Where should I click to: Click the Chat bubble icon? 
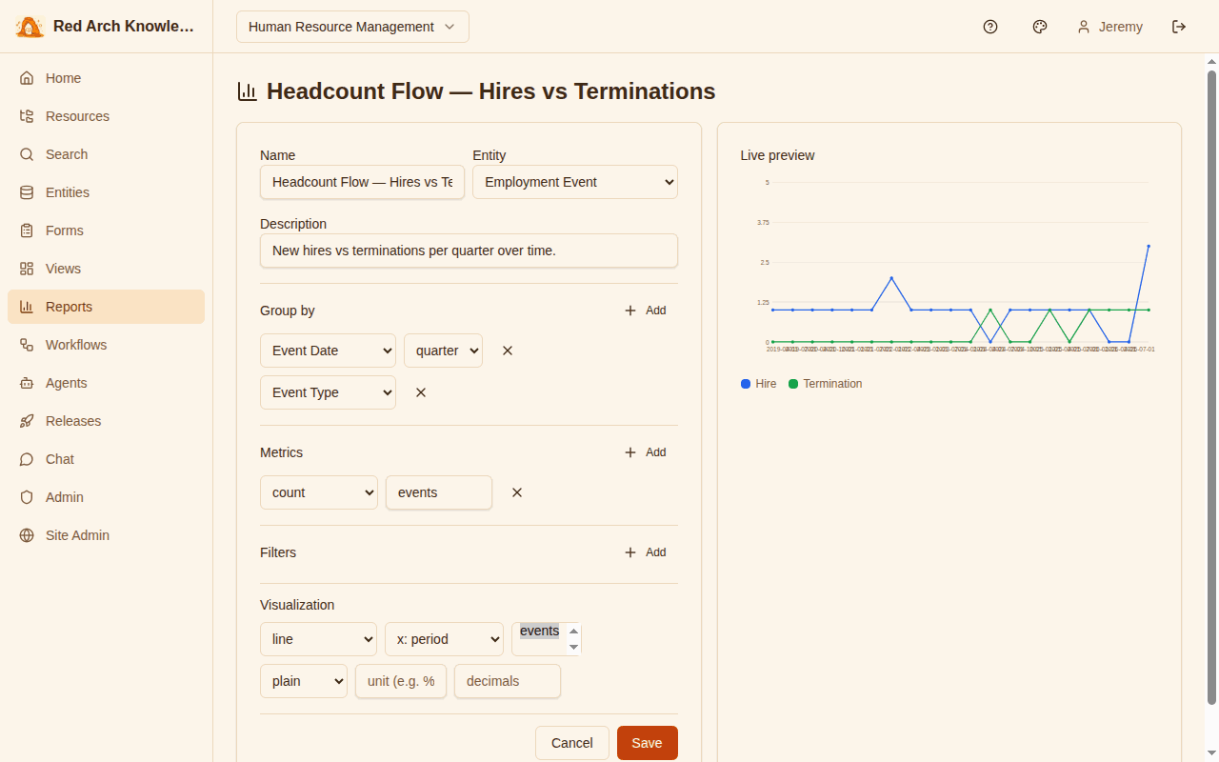[x=27, y=459]
